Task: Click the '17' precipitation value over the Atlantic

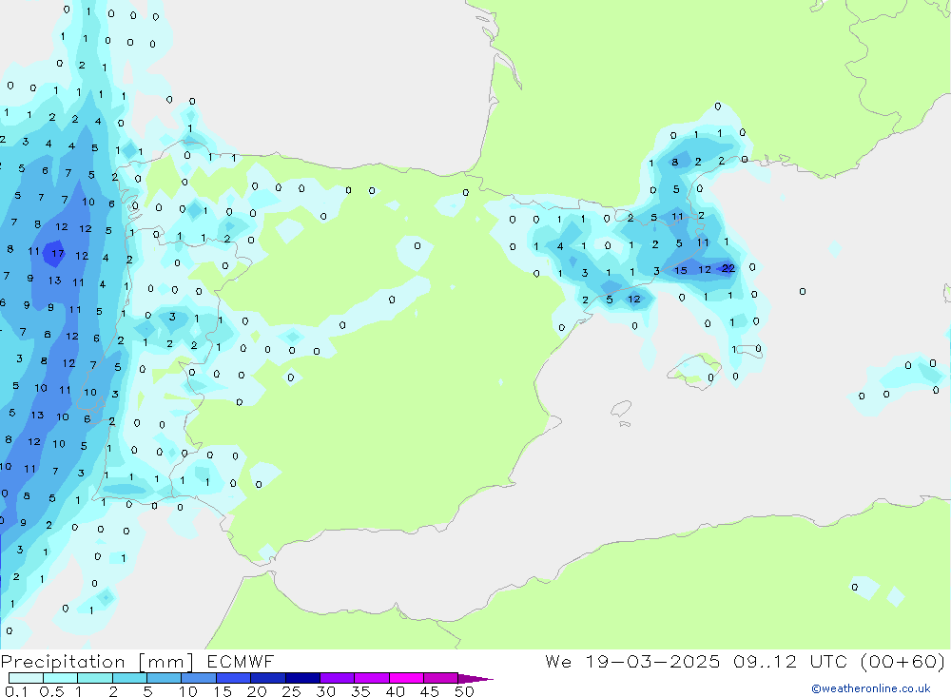Action: click(x=58, y=254)
